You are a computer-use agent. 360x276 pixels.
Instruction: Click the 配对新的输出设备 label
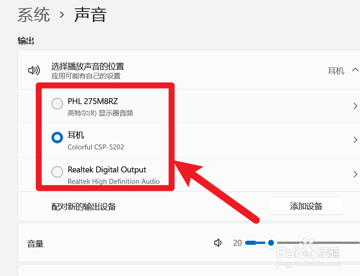click(84, 207)
